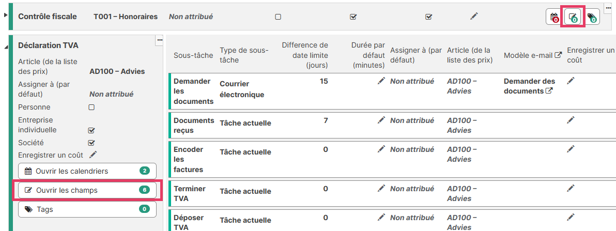Click the Ouvrir les champs button
Viewport: 616px width, 231px height.
[x=87, y=190]
